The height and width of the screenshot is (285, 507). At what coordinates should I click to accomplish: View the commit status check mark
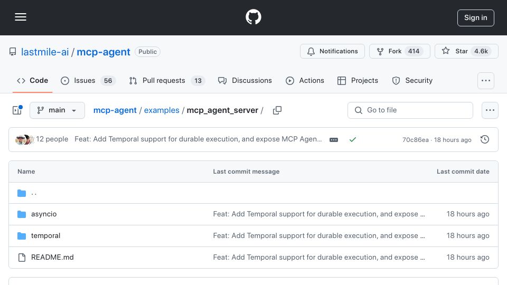tap(353, 139)
